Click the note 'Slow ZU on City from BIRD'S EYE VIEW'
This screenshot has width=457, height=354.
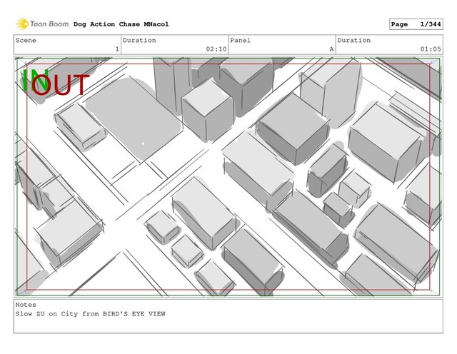click(91, 314)
